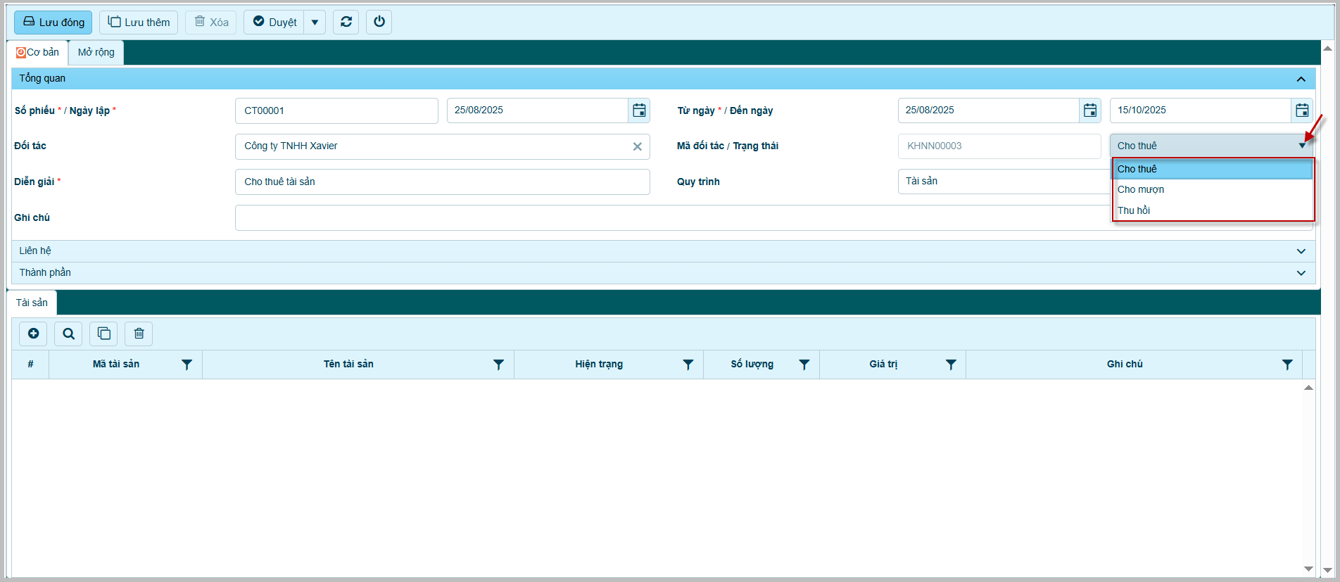This screenshot has width=1340, height=582.
Task: Click the power icon in top toolbar
Action: pyautogui.click(x=379, y=22)
